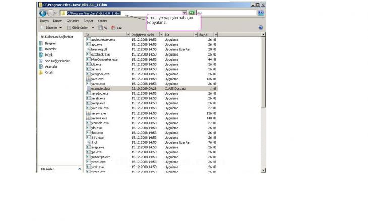This screenshot has height=221, width=368.
Task: Click the Belgeler sidebar icon
Action: pos(41,43)
